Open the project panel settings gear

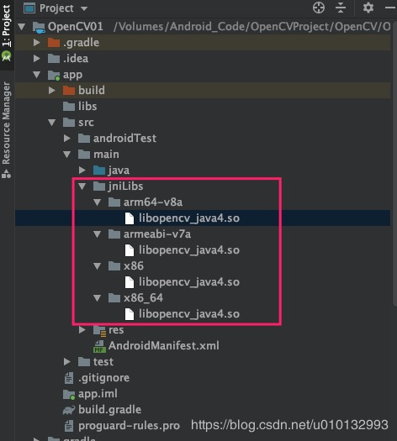pyautogui.click(x=368, y=8)
